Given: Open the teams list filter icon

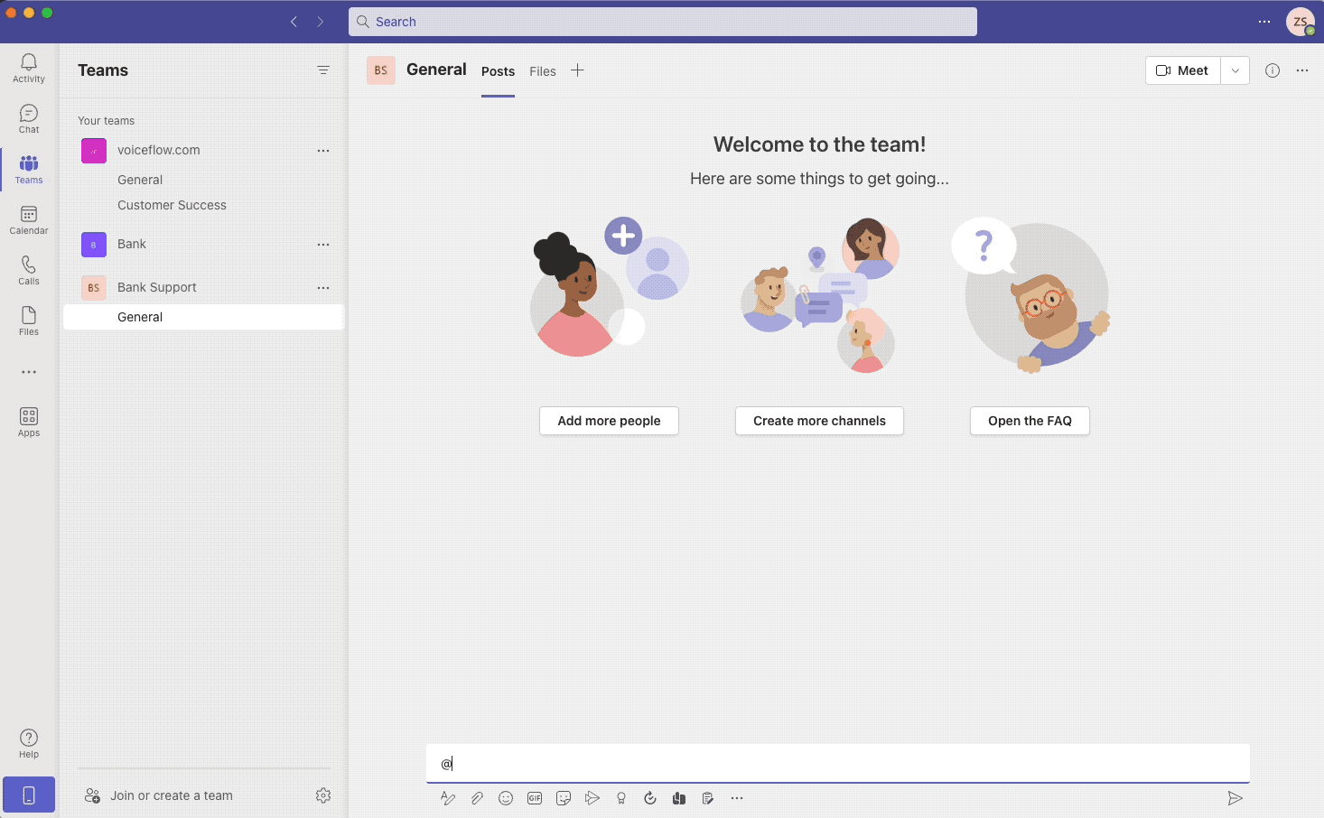Looking at the screenshot, I should [323, 70].
